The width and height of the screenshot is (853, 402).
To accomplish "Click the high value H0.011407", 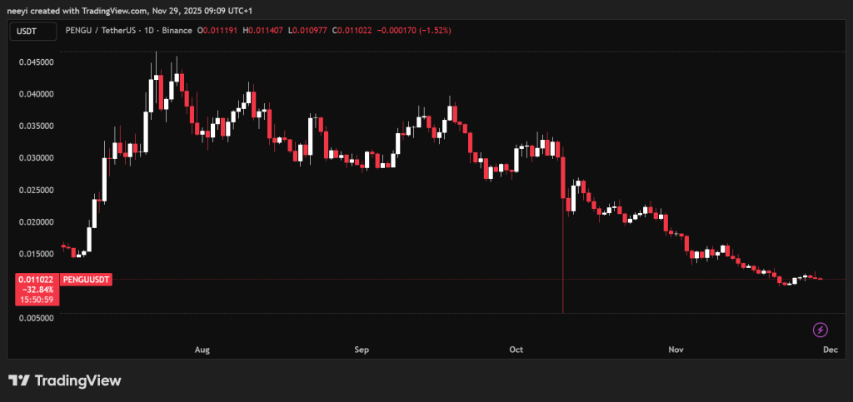I will tap(263, 31).
